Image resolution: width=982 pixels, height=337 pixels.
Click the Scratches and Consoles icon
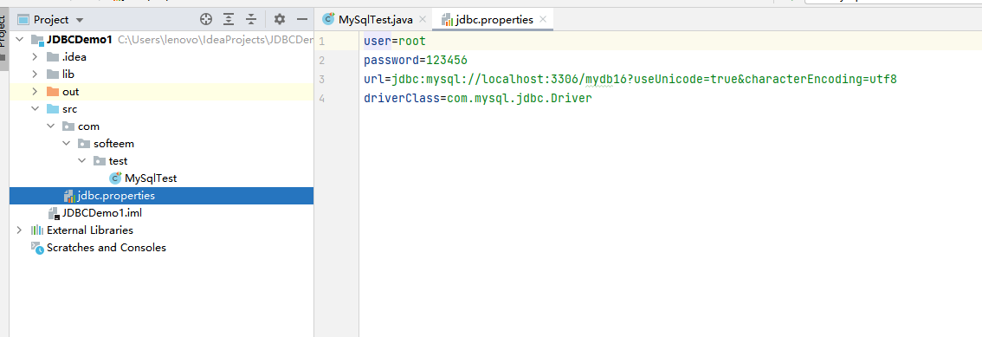[37, 248]
